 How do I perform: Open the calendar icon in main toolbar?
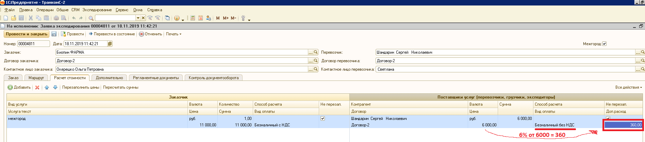click(200, 18)
